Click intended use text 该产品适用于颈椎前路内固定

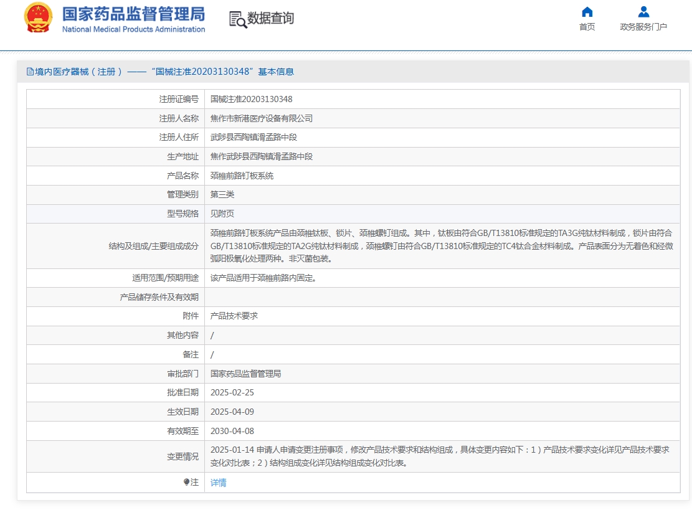pos(263,278)
